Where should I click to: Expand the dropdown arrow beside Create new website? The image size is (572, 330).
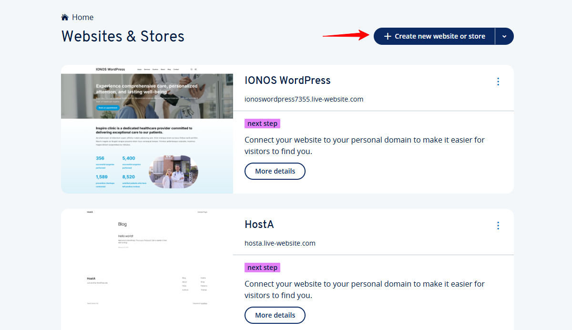[504, 36]
